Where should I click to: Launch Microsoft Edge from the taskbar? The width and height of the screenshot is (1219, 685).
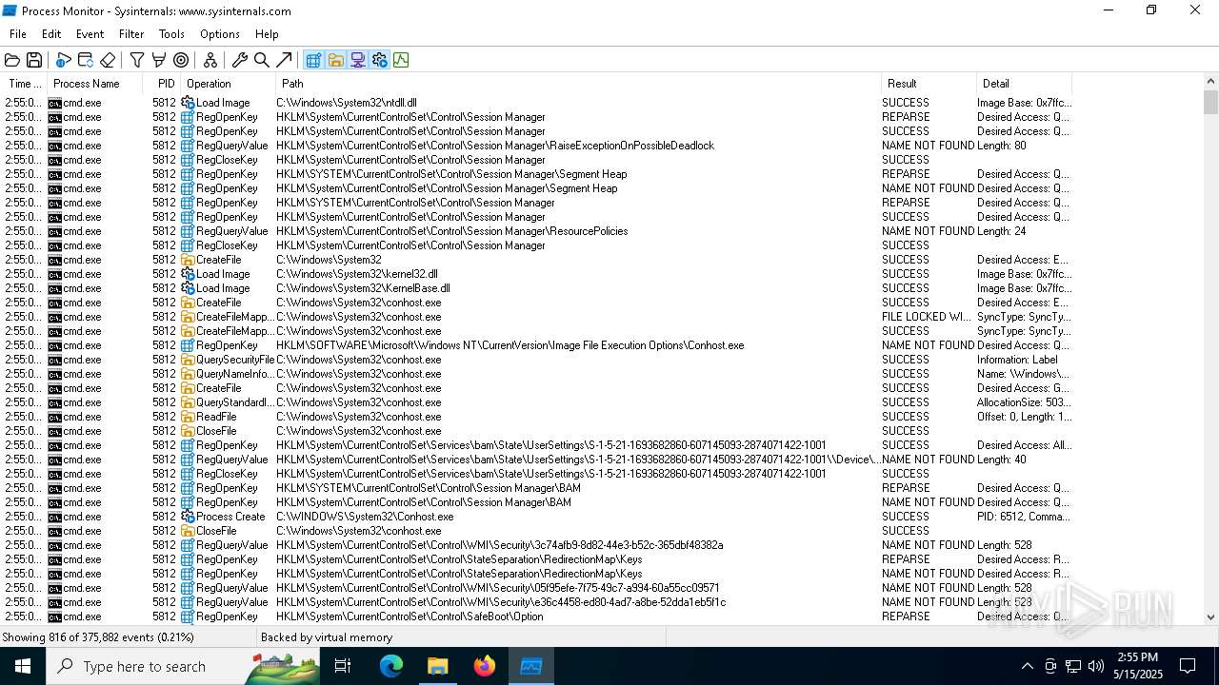pos(391,666)
